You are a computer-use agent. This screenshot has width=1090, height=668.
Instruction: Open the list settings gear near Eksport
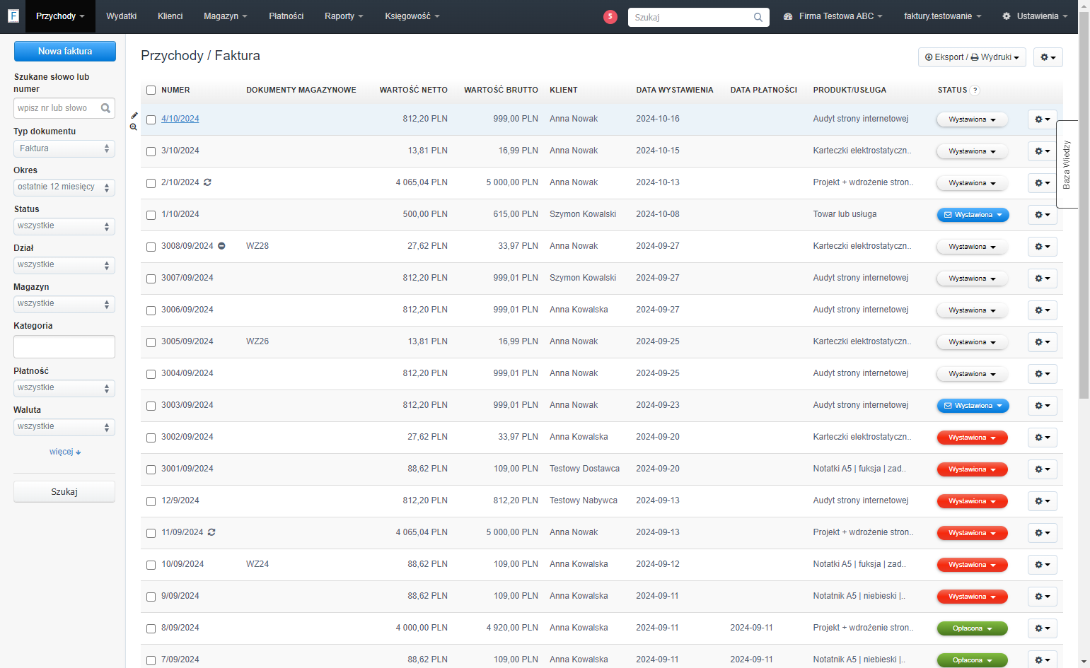pyautogui.click(x=1048, y=57)
